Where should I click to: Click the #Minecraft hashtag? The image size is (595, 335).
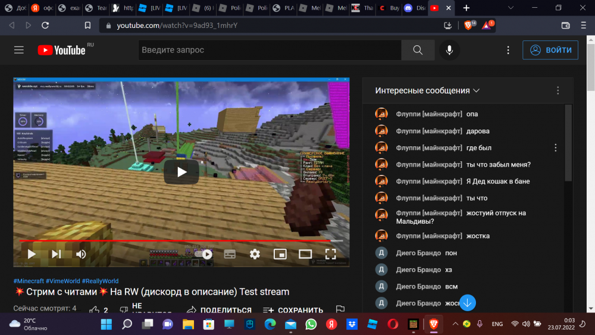point(29,281)
